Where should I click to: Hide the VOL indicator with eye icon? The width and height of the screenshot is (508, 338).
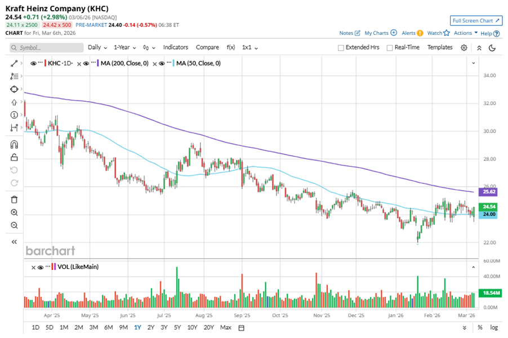pyautogui.click(x=41, y=267)
